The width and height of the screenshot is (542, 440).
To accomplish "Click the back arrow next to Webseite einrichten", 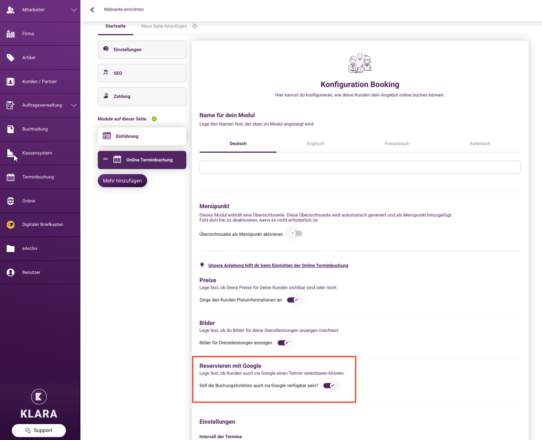I will pyautogui.click(x=92, y=10).
